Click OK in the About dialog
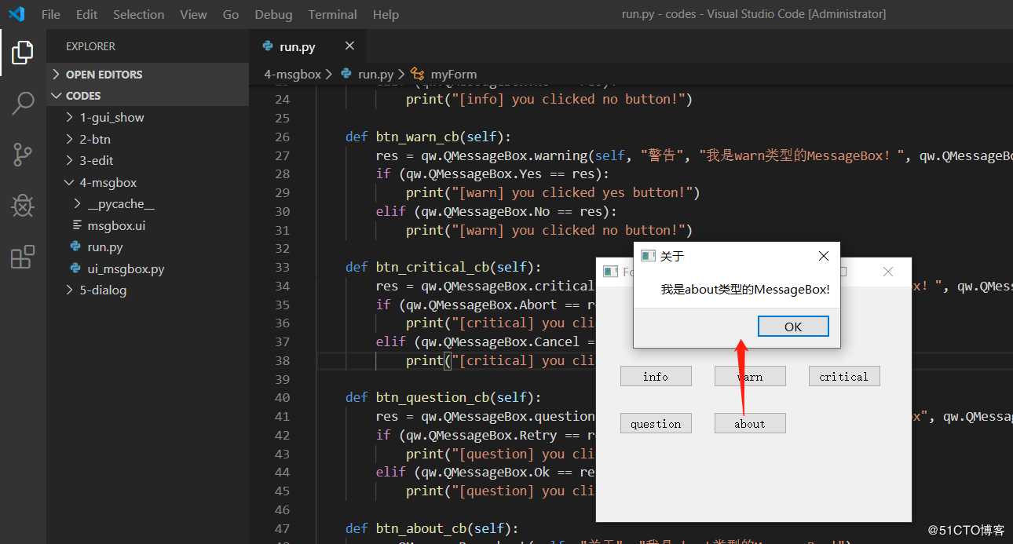1013x544 pixels. 793,327
